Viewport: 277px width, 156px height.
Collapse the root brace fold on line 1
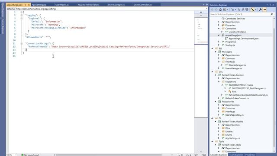(21, 12)
